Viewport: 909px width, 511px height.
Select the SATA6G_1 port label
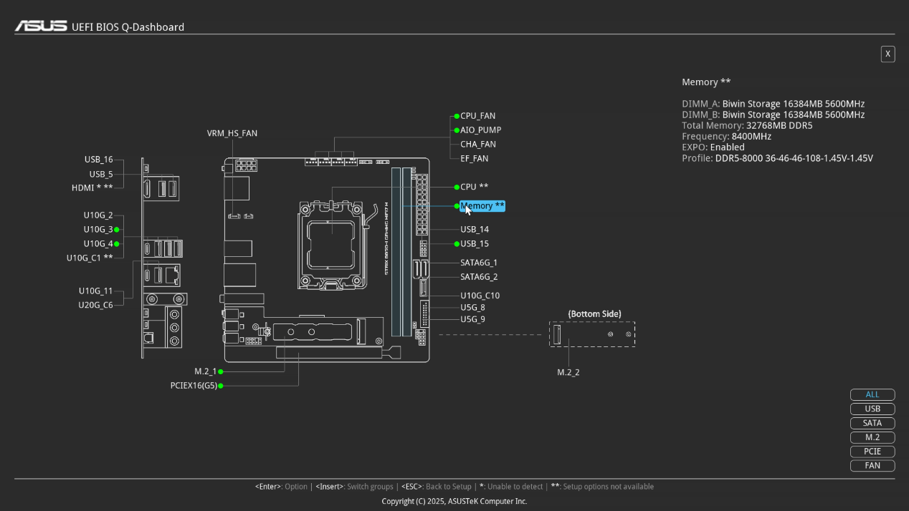point(478,263)
